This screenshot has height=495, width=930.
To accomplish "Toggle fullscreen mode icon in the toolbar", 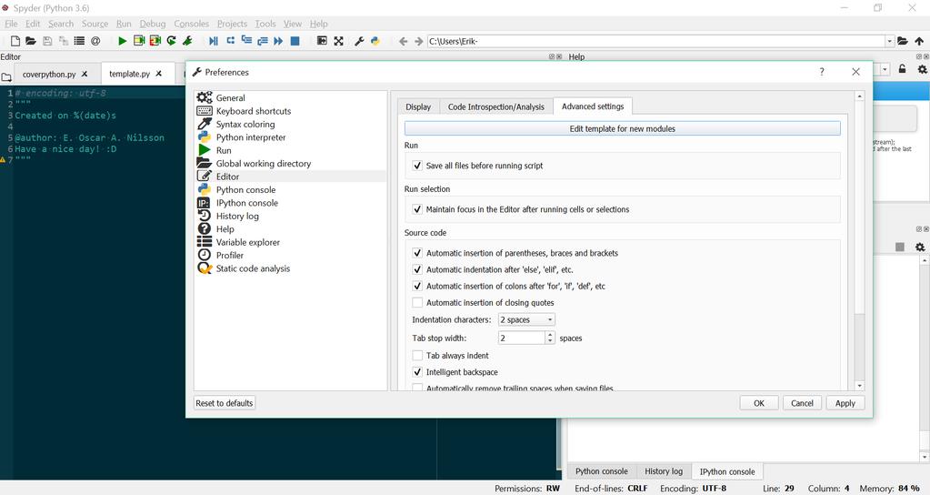I will [339, 41].
